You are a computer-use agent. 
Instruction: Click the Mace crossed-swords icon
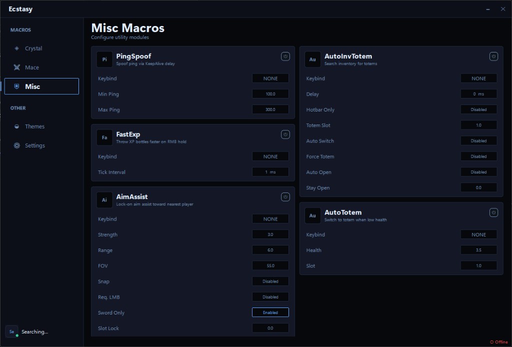(x=16, y=67)
